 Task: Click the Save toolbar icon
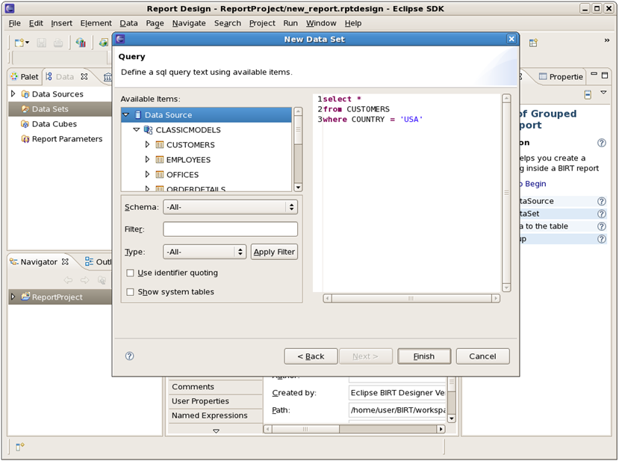41,43
